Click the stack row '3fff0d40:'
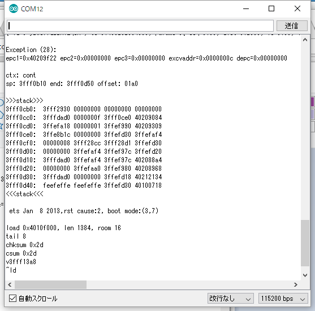The height and width of the screenshot is (311, 315). point(84,185)
